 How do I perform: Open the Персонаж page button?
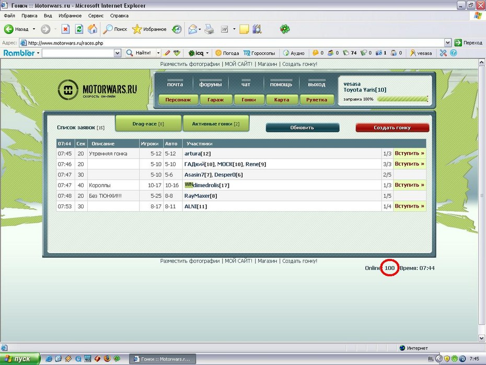178,99
